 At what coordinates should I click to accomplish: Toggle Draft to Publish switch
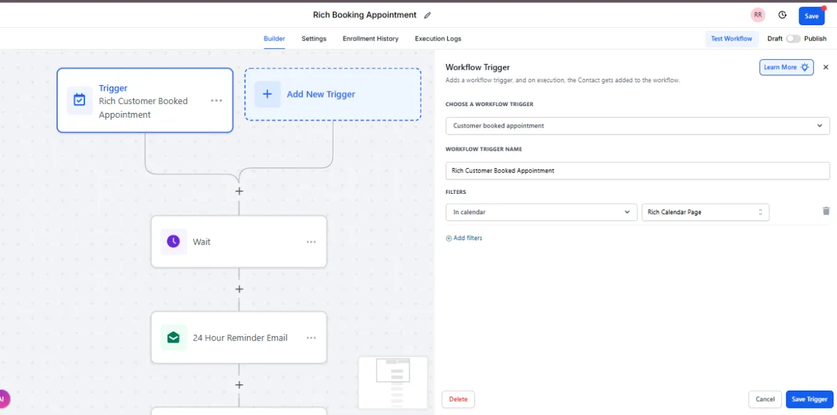tap(793, 38)
